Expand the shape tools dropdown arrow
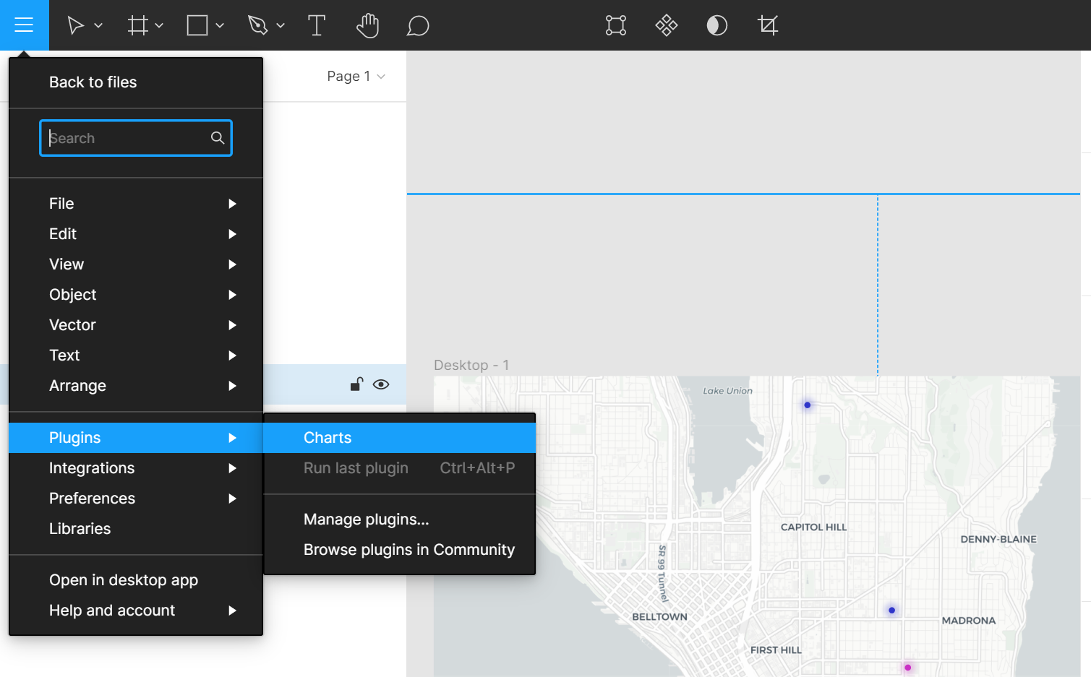Viewport: 1091px width, 677px height. 220,26
